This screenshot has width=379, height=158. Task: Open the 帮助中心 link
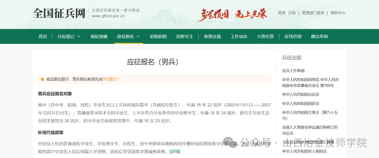point(338,13)
